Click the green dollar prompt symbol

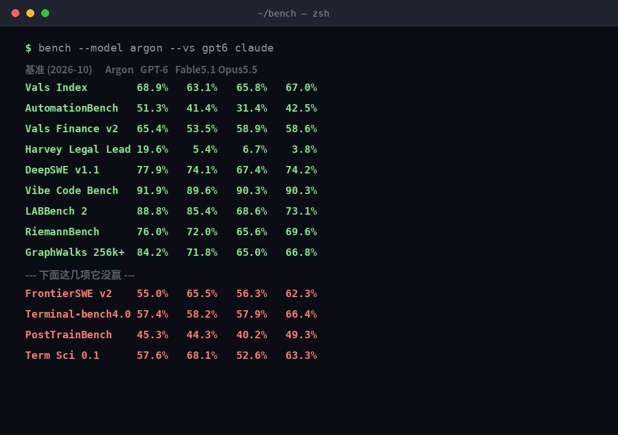point(29,48)
